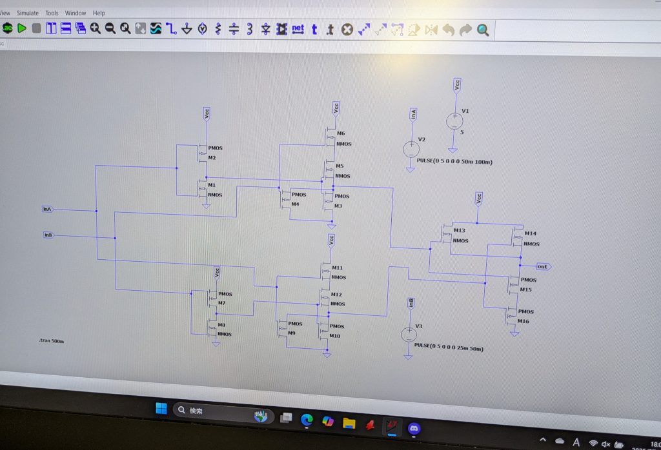This screenshot has width=661, height=450.
Task: Click the Undo arrow
Action: pyautogui.click(x=449, y=30)
